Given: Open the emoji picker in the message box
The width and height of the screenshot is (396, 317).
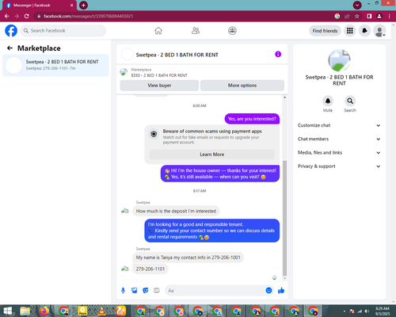Looking at the screenshot, I should point(268,291).
